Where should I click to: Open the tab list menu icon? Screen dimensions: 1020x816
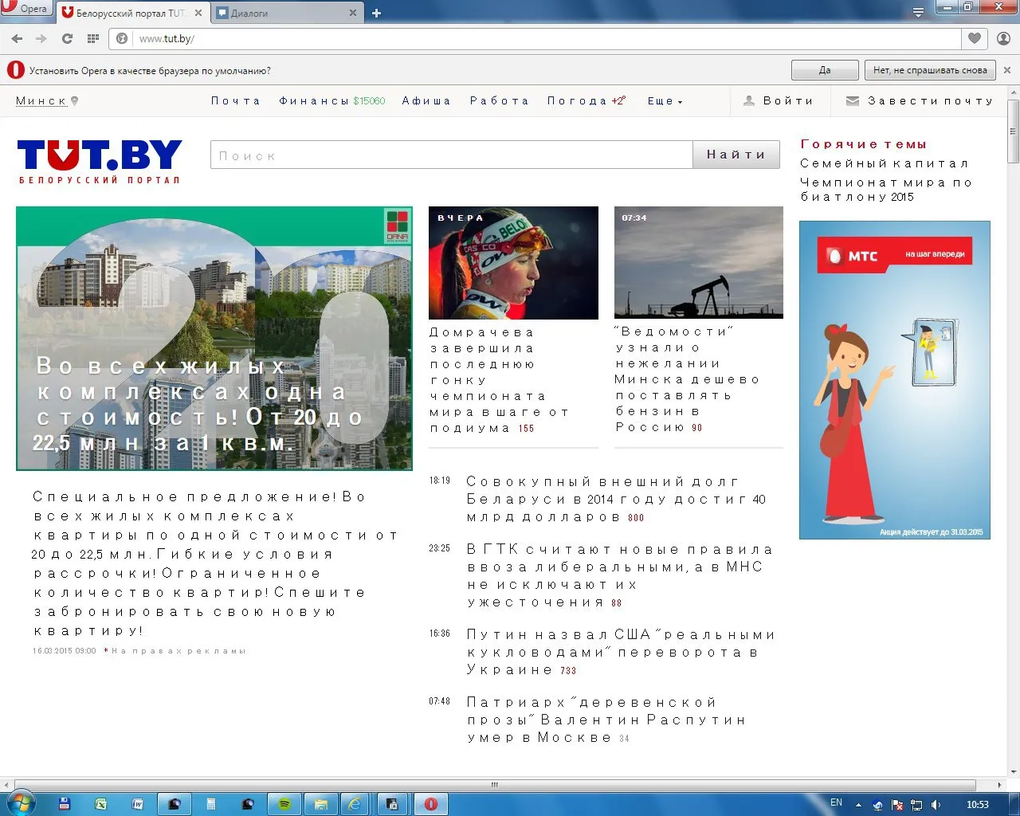tap(918, 12)
